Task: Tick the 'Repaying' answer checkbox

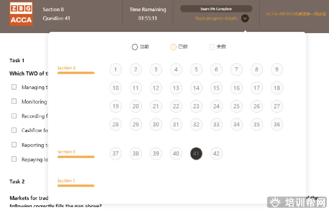Action: point(14,159)
